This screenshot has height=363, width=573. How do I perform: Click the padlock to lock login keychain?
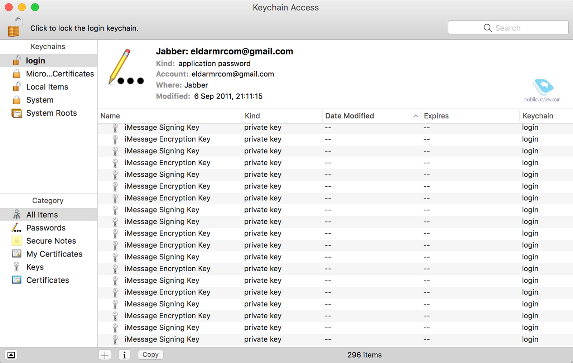coord(15,27)
